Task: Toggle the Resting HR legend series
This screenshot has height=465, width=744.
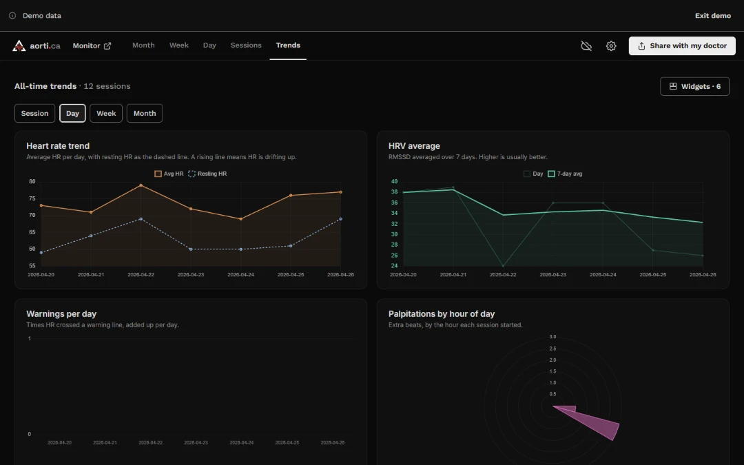Action: tap(208, 174)
